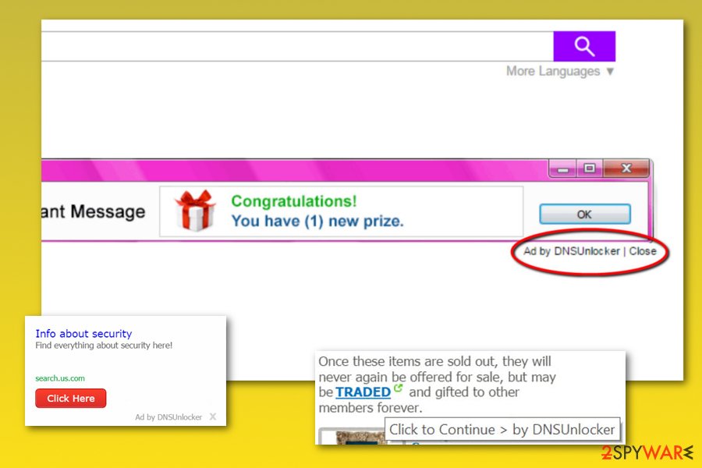Viewport: 702px width, 468px height.
Task: Click the Close link beside Ad by DNSUnlocker
Action: pos(643,251)
